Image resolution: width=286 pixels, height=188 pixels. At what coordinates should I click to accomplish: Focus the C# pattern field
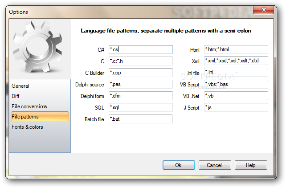tap(141, 49)
